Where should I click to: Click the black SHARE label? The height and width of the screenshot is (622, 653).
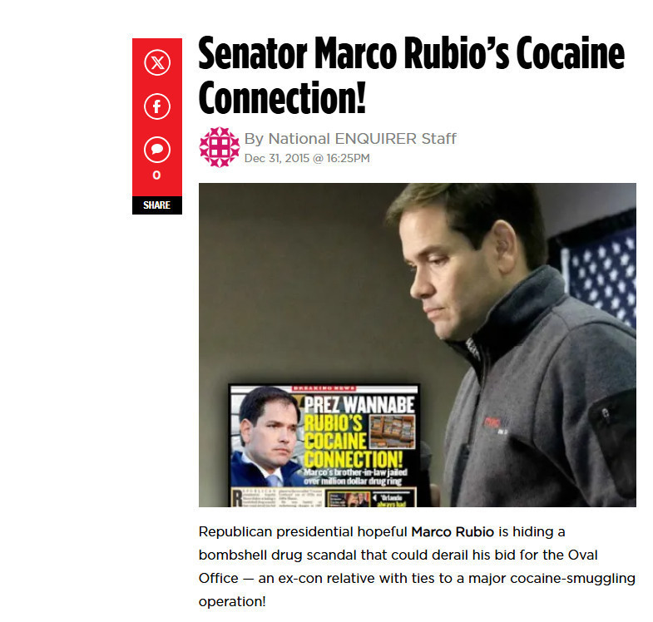pos(157,205)
